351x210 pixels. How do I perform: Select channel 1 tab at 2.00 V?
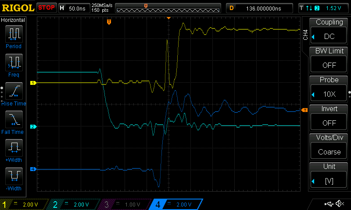click(x=24, y=204)
